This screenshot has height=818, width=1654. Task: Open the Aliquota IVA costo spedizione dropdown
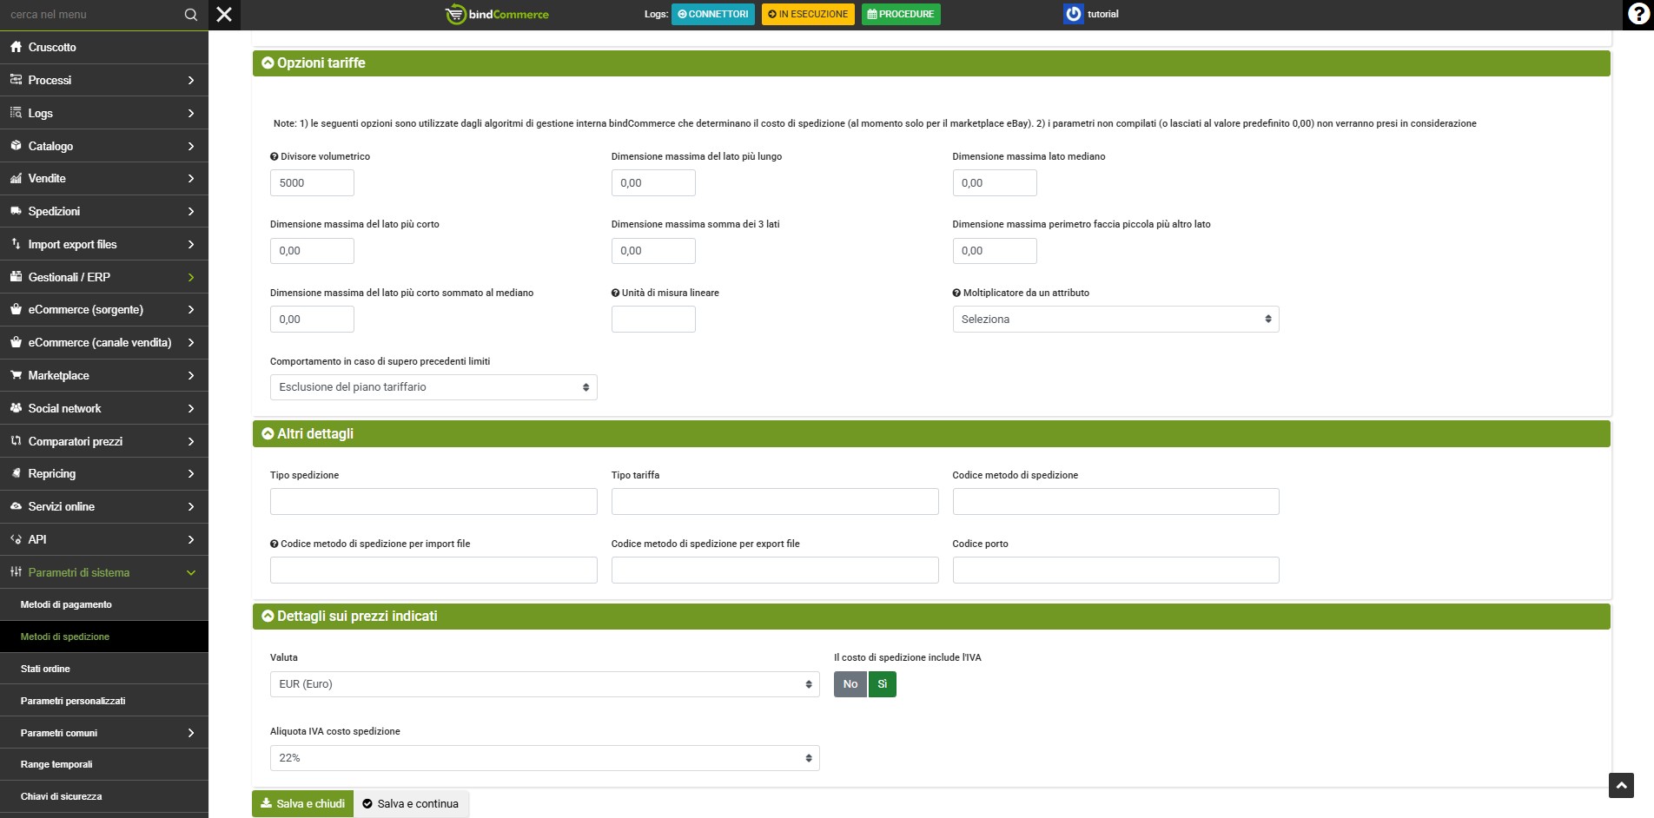click(x=545, y=758)
